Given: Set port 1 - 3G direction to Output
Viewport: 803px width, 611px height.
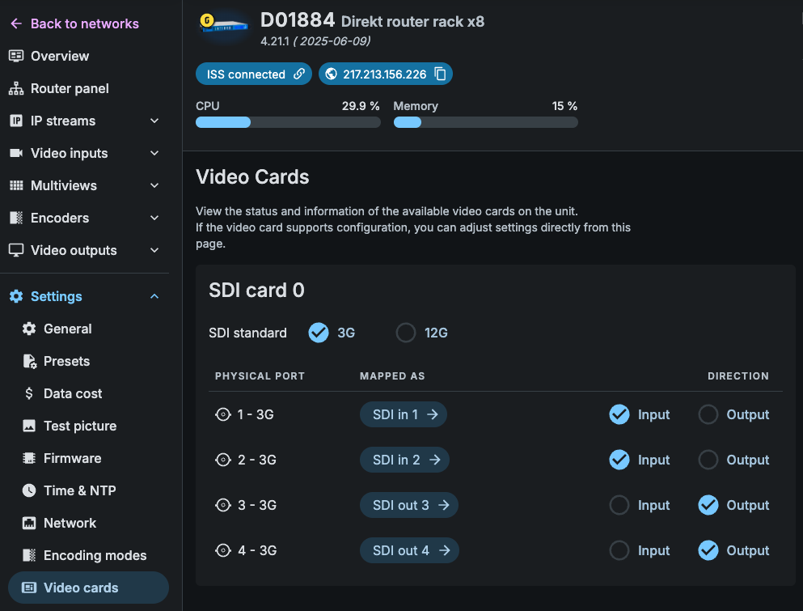Looking at the screenshot, I should [x=708, y=414].
